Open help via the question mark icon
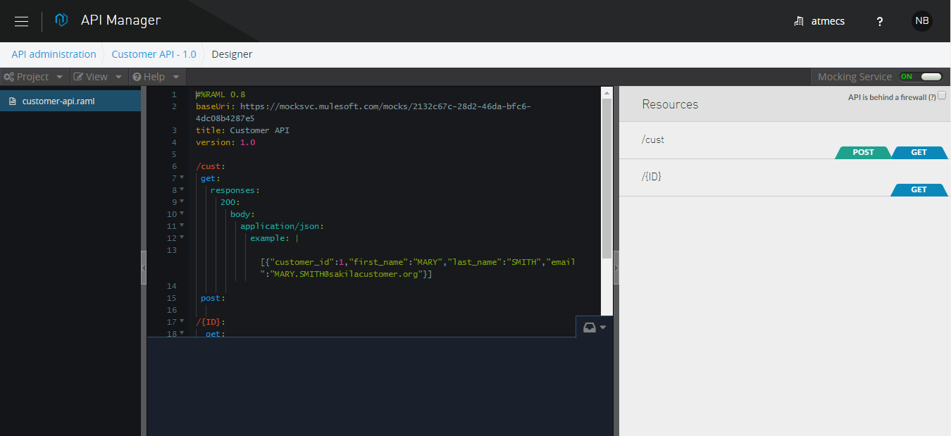 point(879,21)
